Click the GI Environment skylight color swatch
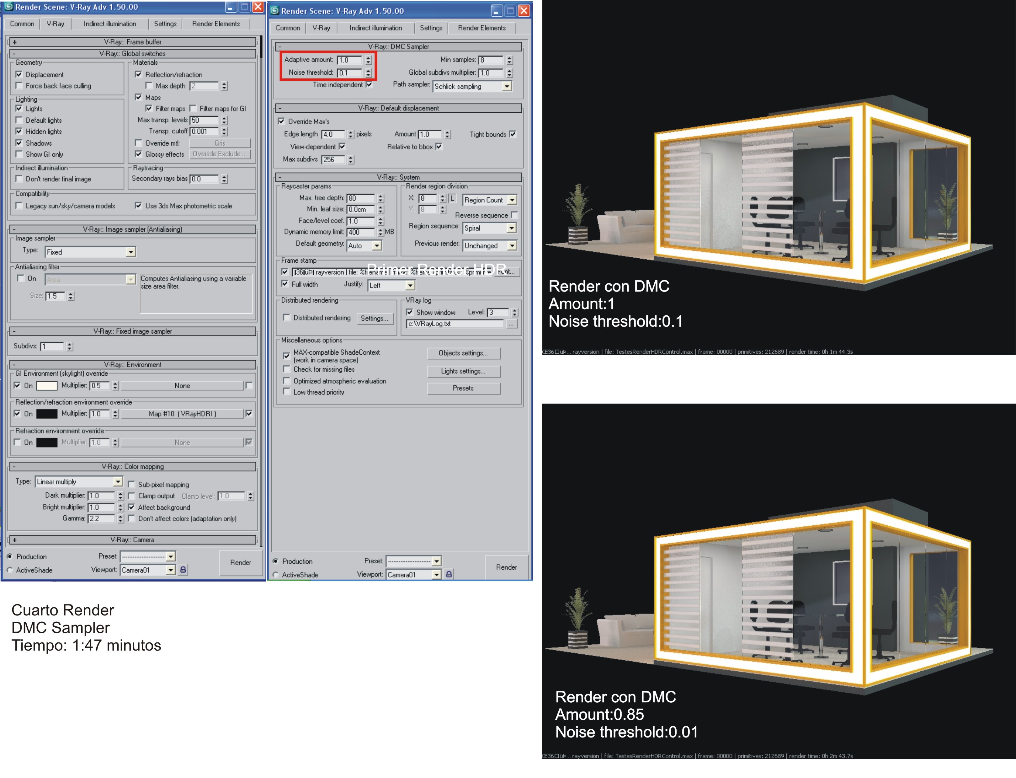1016x778 pixels. [47, 385]
